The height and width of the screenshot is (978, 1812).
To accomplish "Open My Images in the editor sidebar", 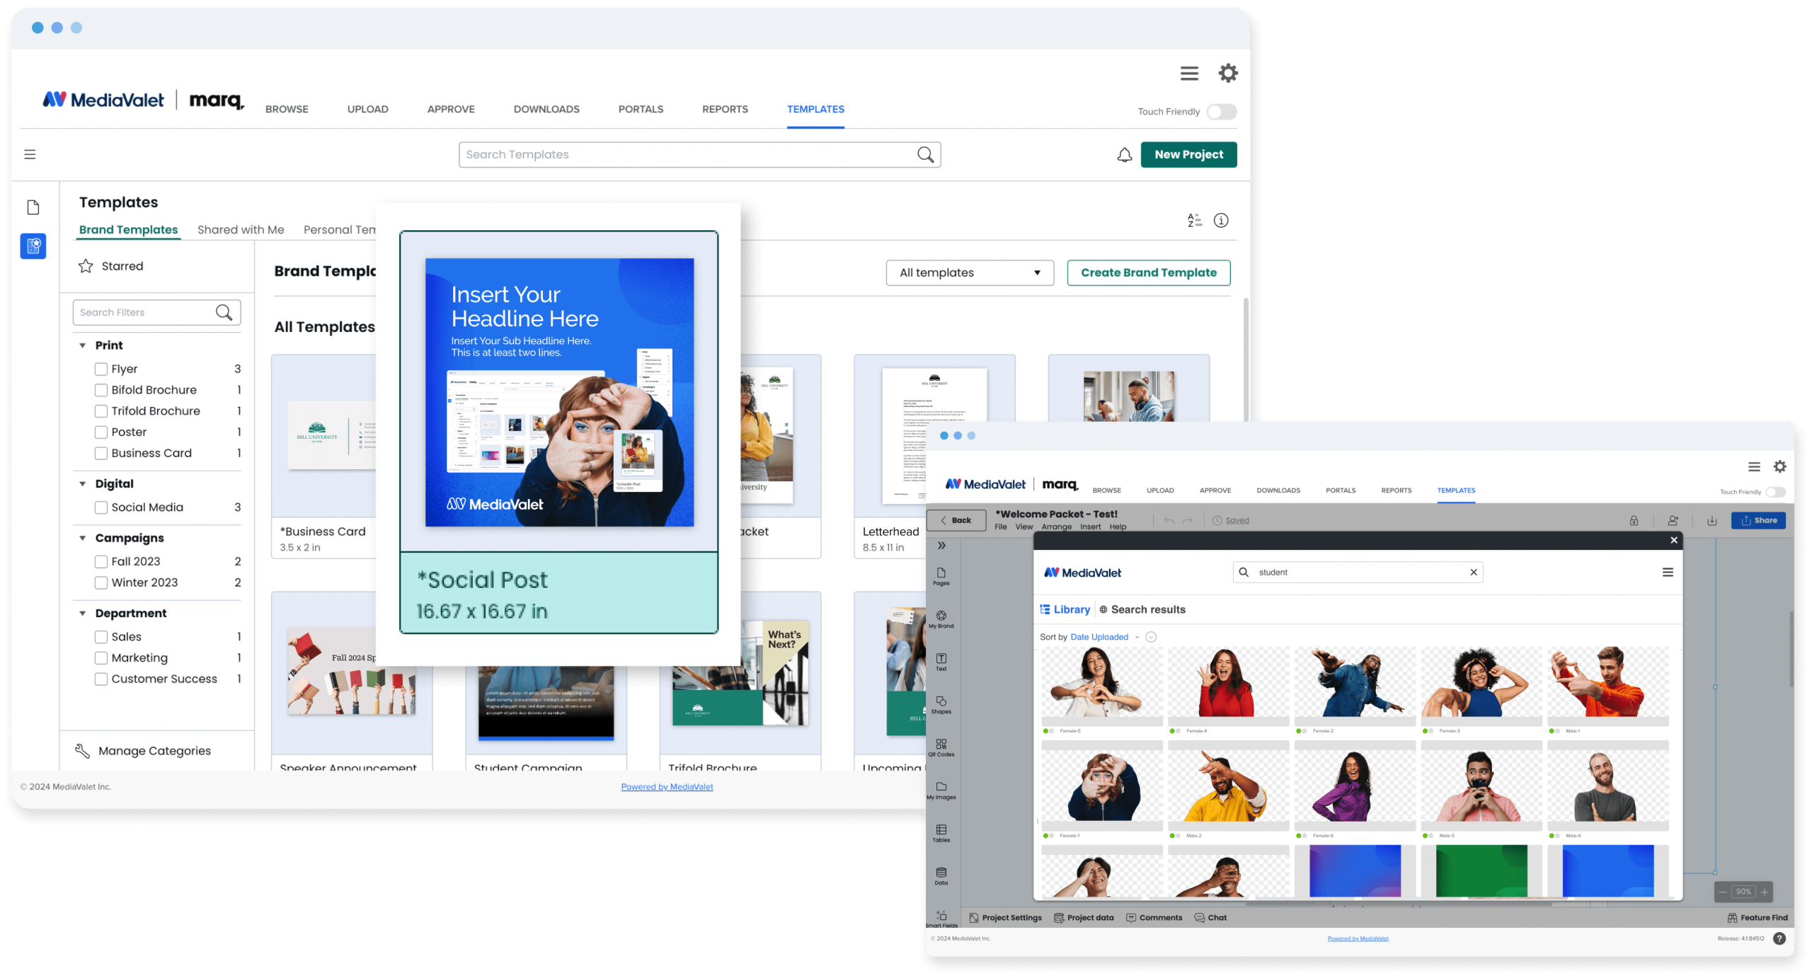I will click(941, 790).
